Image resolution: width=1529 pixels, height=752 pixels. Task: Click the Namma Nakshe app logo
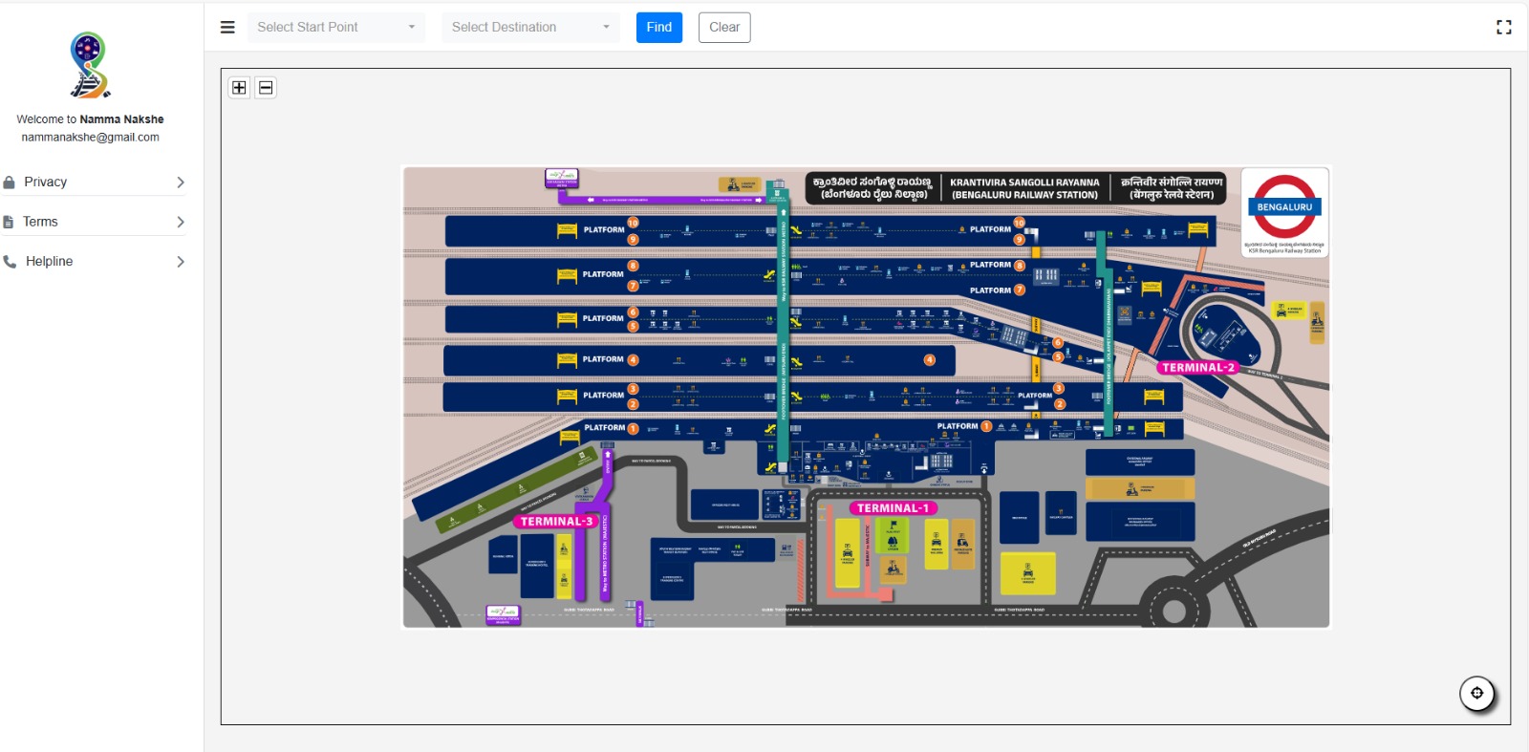[x=90, y=65]
